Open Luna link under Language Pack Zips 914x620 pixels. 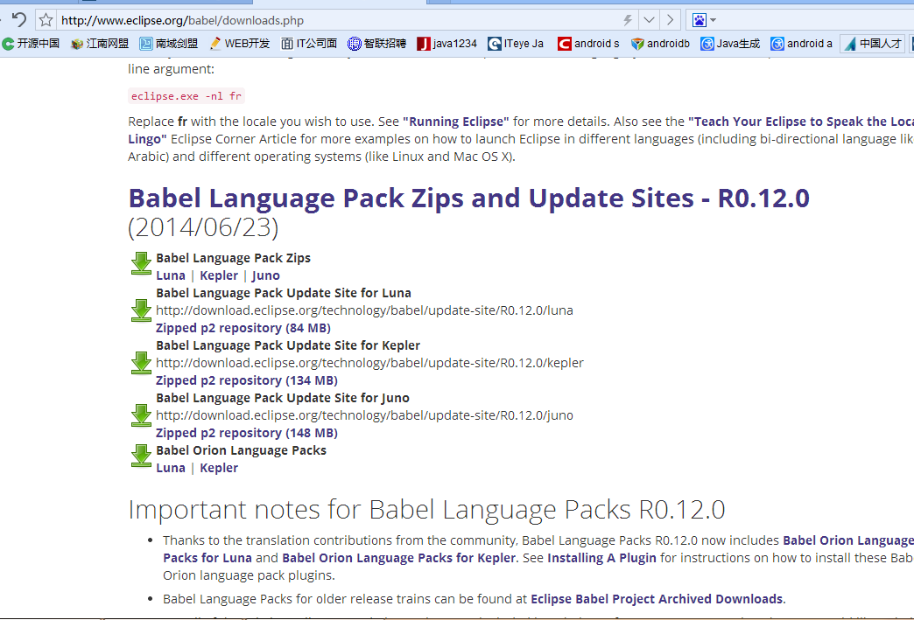coord(171,275)
